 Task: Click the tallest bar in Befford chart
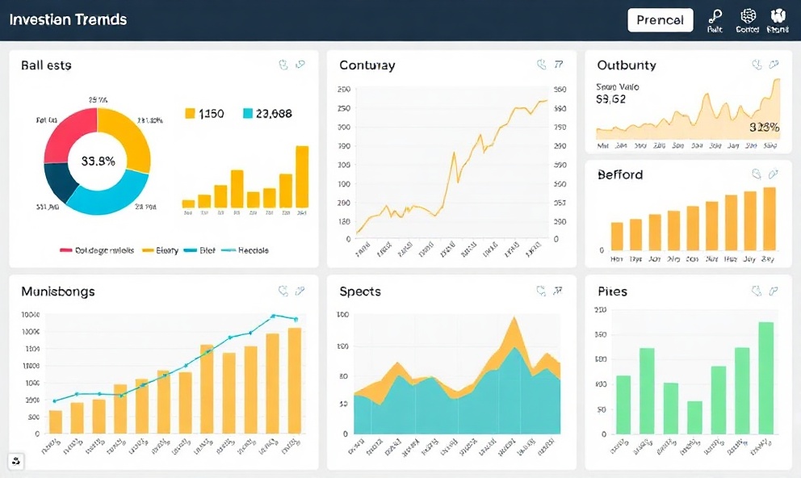[x=770, y=219]
